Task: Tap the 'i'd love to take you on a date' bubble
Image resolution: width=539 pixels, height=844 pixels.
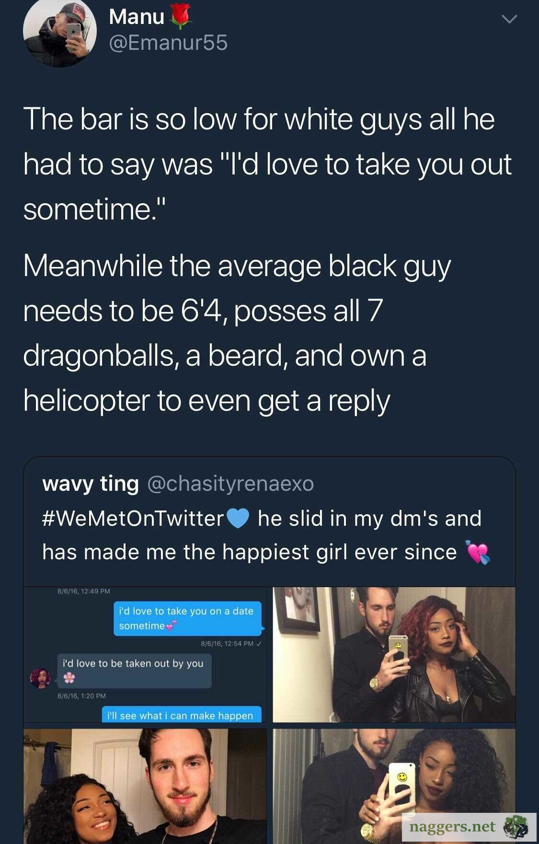Action: point(188,618)
